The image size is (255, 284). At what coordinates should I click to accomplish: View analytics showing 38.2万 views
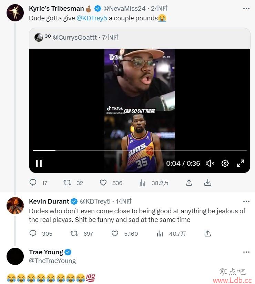[143, 183]
